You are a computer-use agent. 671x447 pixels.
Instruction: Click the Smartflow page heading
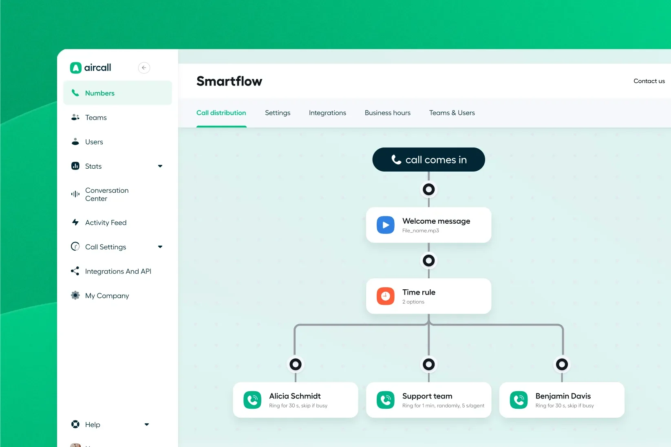(230, 81)
